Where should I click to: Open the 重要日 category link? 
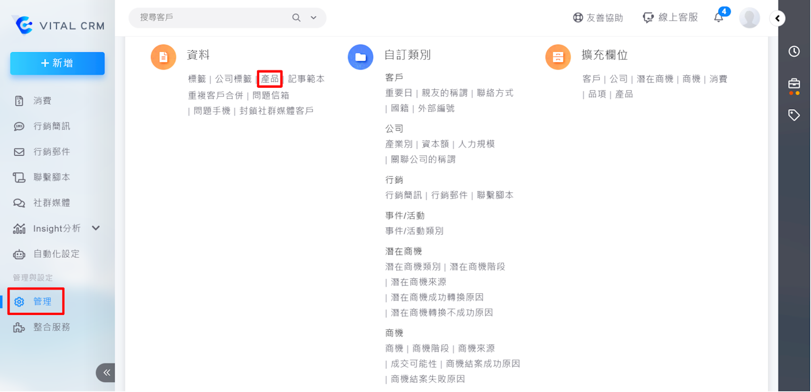point(399,93)
